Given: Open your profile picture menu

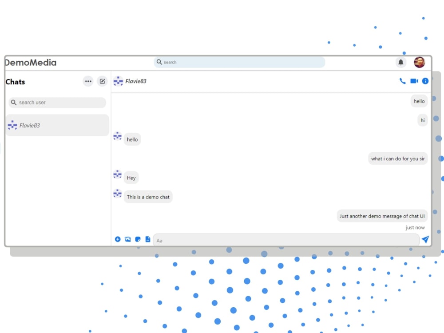Looking at the screenshot, I should pyautogui.click(x=419, y=62).
